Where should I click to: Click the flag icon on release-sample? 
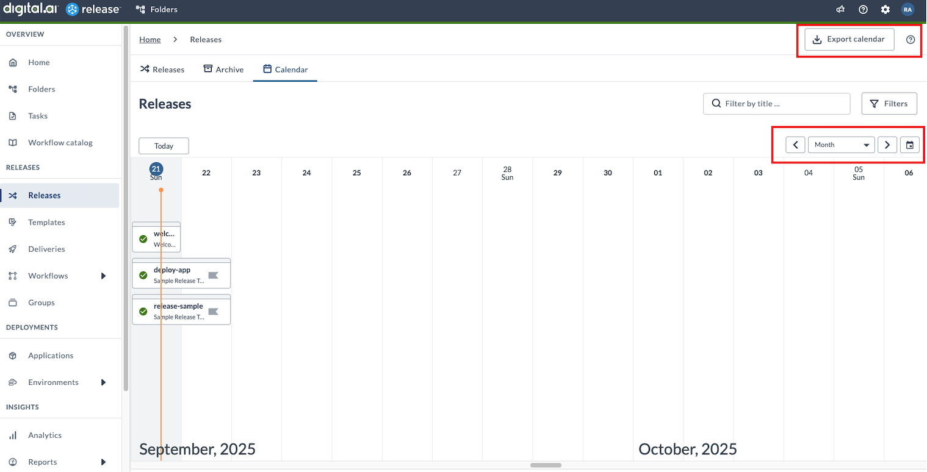(213, 312)
